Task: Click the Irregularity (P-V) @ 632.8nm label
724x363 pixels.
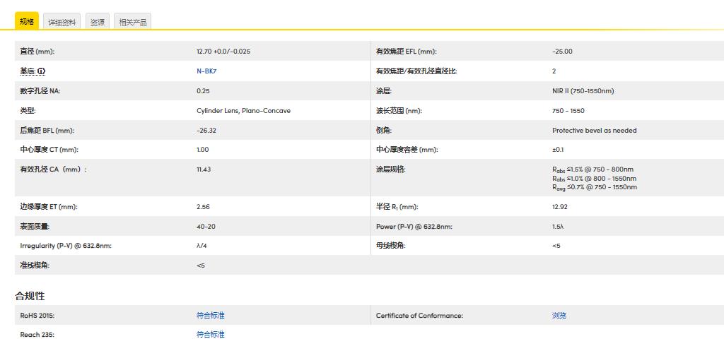Action: pyautogui.click(x=66, y=246)
